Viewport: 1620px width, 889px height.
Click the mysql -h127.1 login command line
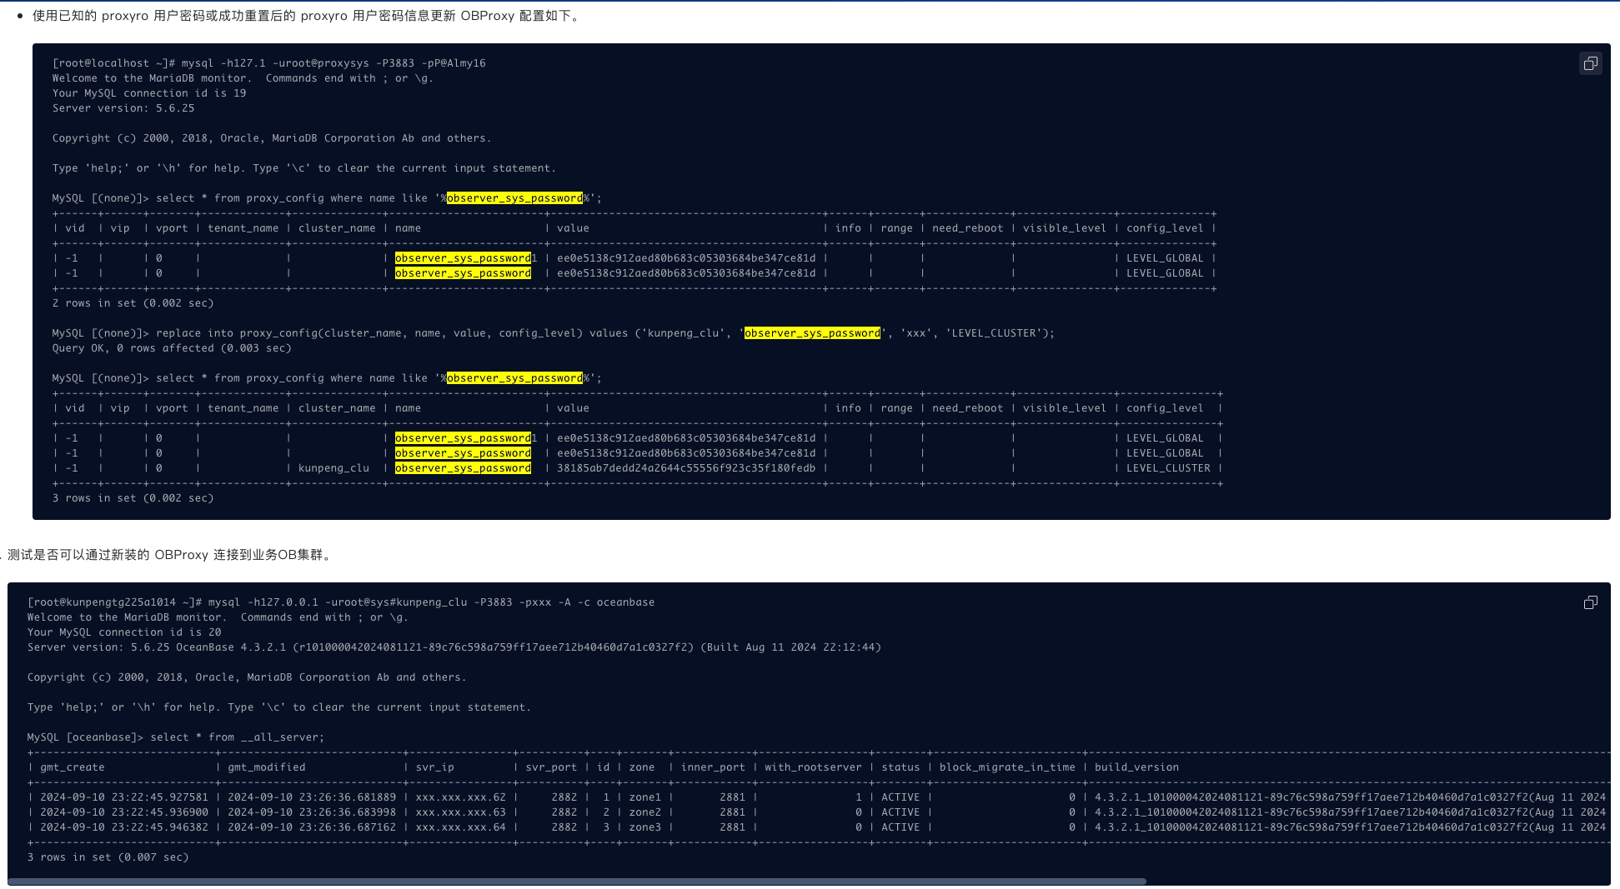[x=268, y=63]
